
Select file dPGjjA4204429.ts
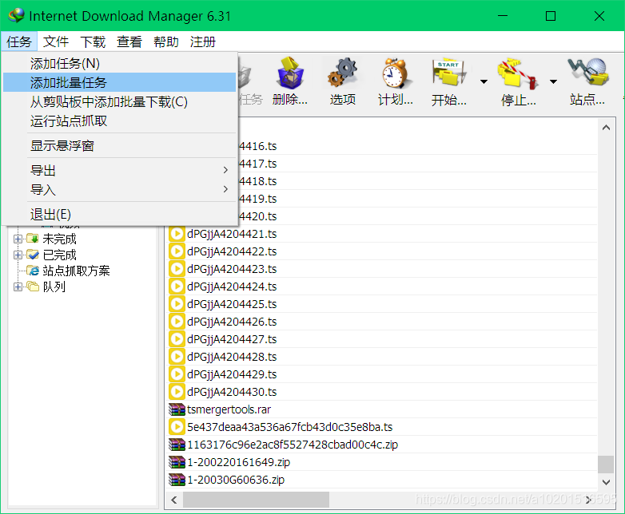point(232,374)
